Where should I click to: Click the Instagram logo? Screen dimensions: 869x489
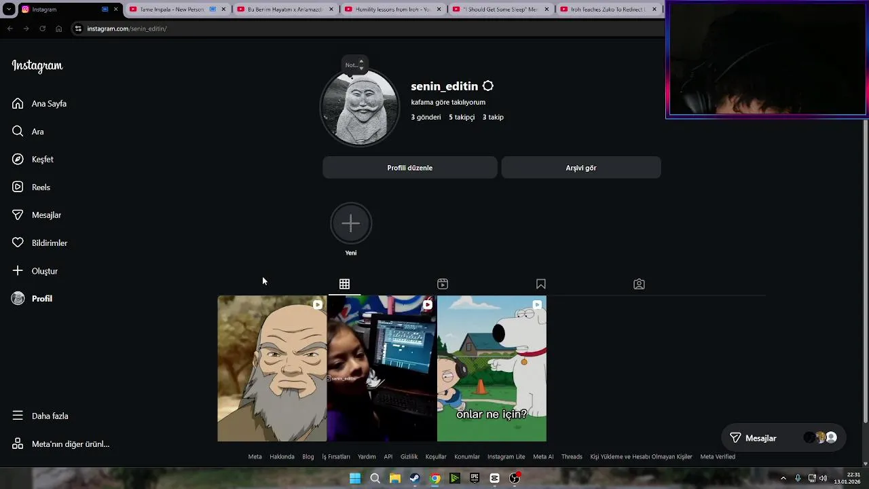coord(37,66)
